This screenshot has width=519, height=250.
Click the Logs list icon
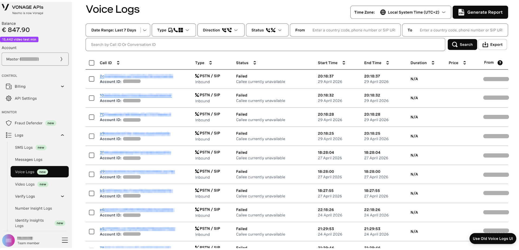point(9,135)
